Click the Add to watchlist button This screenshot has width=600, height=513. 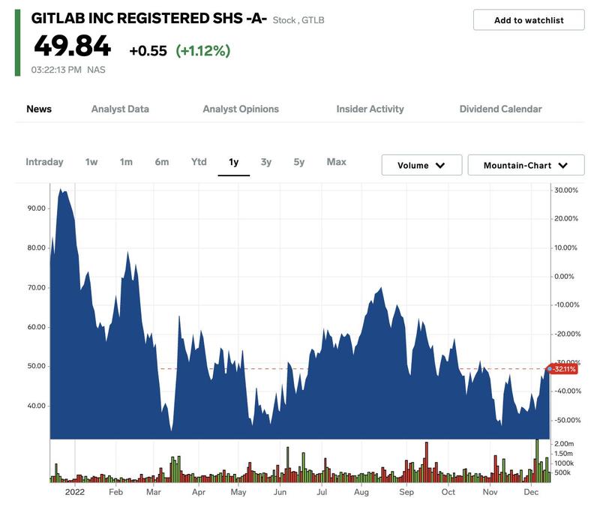tap(529, 20)
